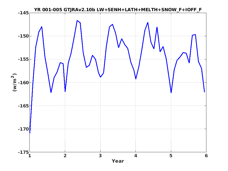Click the -150 y-axis tick label

[x=23, y=36]
